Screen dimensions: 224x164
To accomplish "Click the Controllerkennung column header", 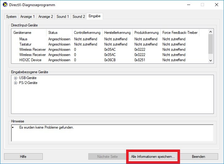I will click(x=87, y=33).
